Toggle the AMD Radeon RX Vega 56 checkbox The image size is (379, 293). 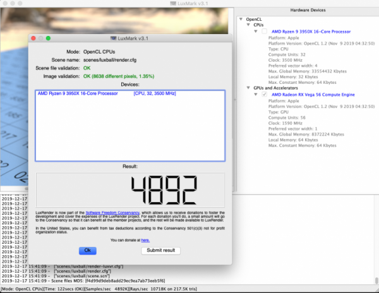265,95
